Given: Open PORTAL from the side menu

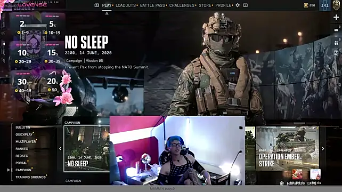Looking at the screenshot, I should [21, 163].
